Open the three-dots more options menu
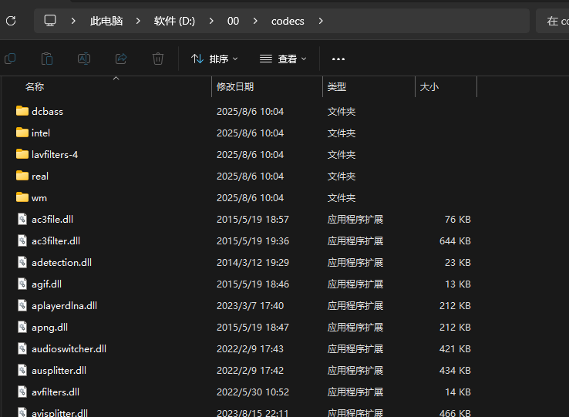Screen dimensions: 569x417 (x=338, y=59)
